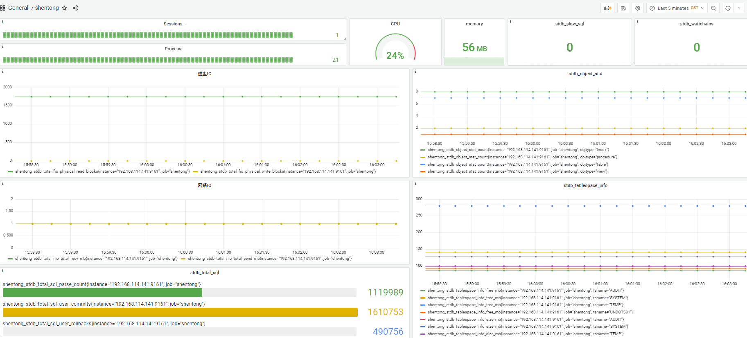This screenshot has width=747, height=338.
Task: Click the Add panel icon
Action: coord(607,8)
